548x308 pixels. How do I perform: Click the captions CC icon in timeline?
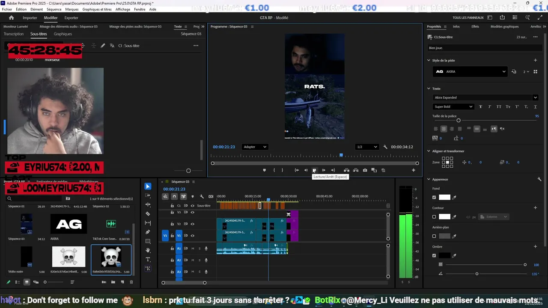pos(211,196)
